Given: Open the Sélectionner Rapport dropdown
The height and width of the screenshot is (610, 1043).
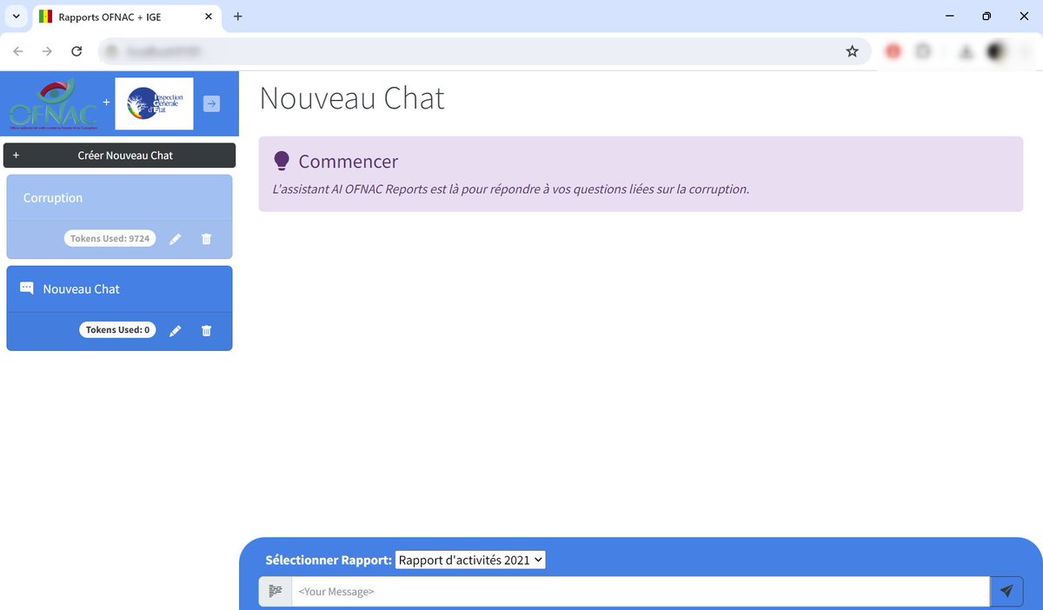Looking at the screenshot, I should (x=470, y=560).
